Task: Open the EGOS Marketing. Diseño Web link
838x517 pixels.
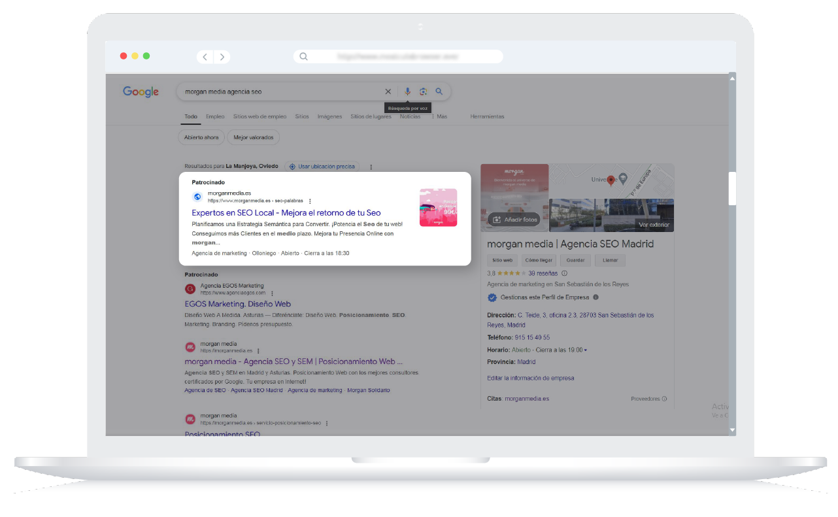Action: [x=238, y=304]
